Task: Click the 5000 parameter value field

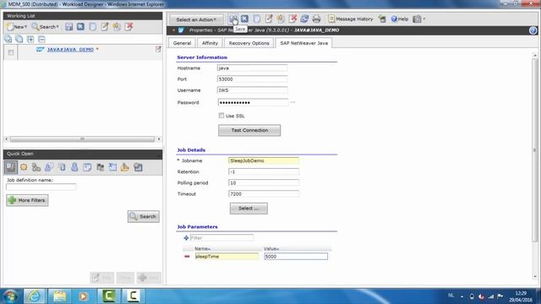Action: point(296,257)
